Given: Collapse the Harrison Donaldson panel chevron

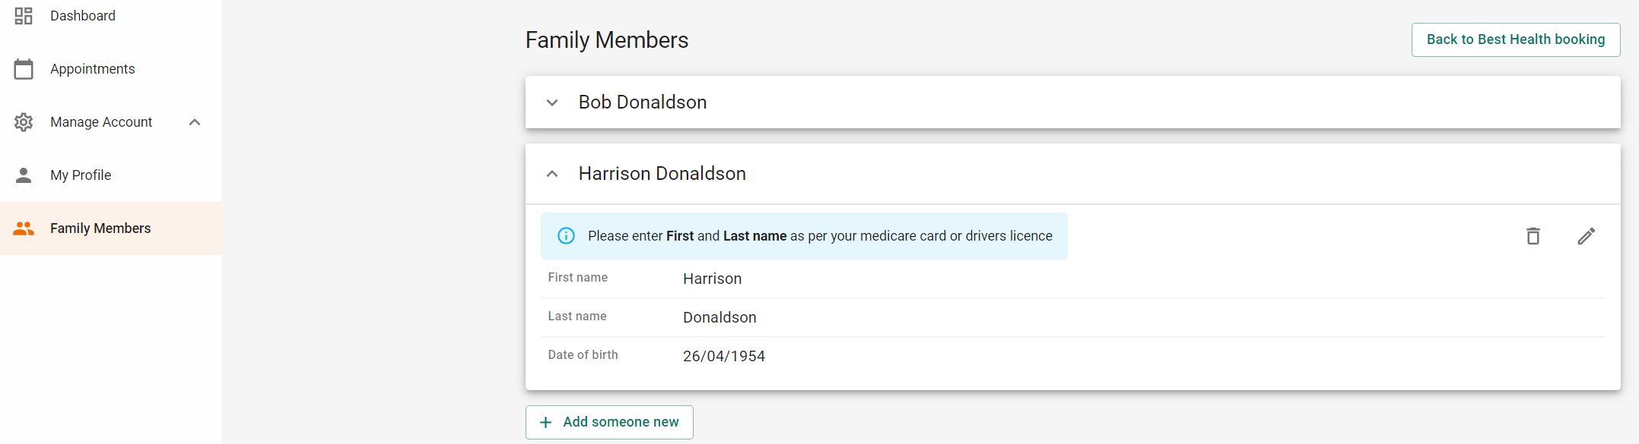Looking at the screenshot, I should pyautogui.click(x=552, y=174).
